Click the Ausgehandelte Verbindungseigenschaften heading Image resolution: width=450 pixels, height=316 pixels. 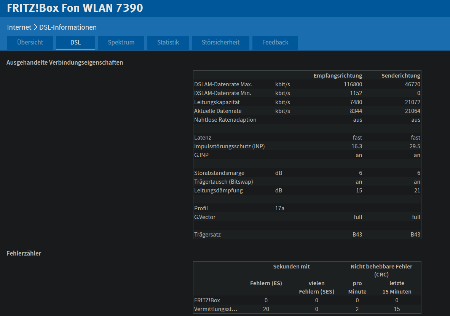65,62
